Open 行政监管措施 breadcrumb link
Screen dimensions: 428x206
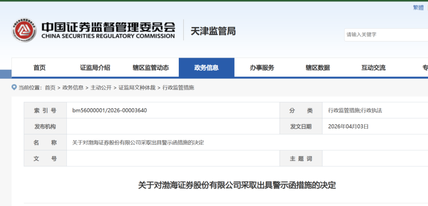coord(178,88)
